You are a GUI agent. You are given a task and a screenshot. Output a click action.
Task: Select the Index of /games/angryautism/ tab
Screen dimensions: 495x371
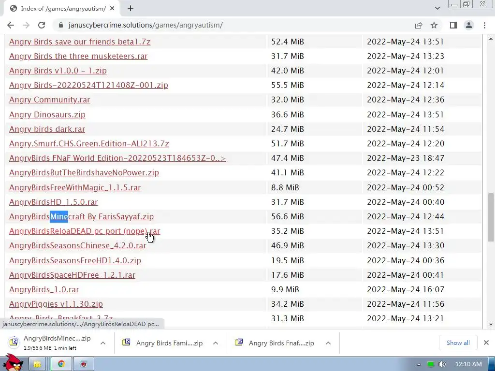[x=62, y=9]
